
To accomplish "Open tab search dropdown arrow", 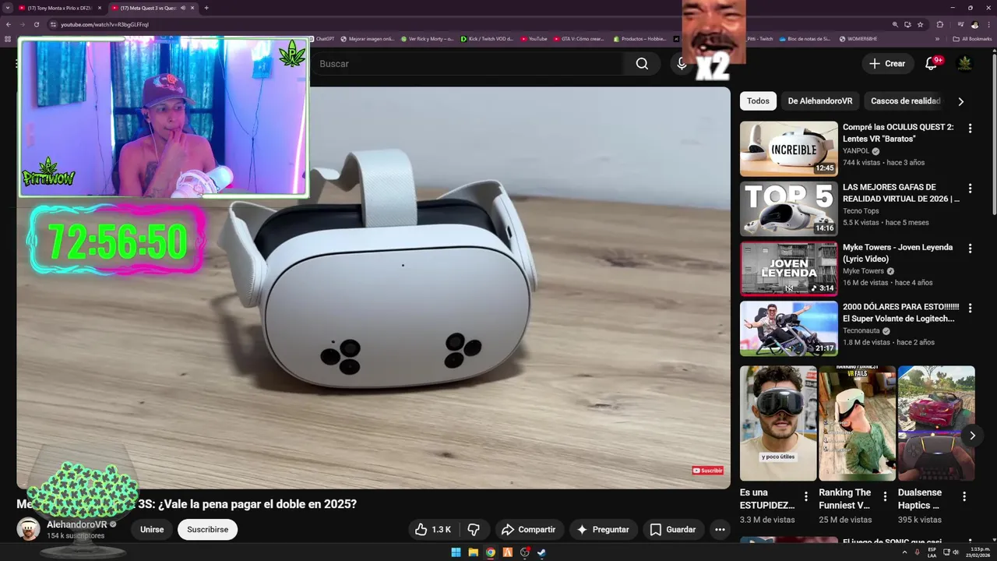I will pos(8,8).
